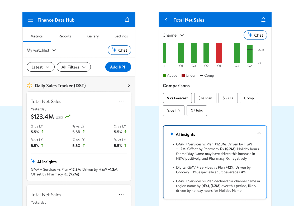294x206 pixels.
Task: Open the My watchlist dropdown
Action: tap(41, 50)
